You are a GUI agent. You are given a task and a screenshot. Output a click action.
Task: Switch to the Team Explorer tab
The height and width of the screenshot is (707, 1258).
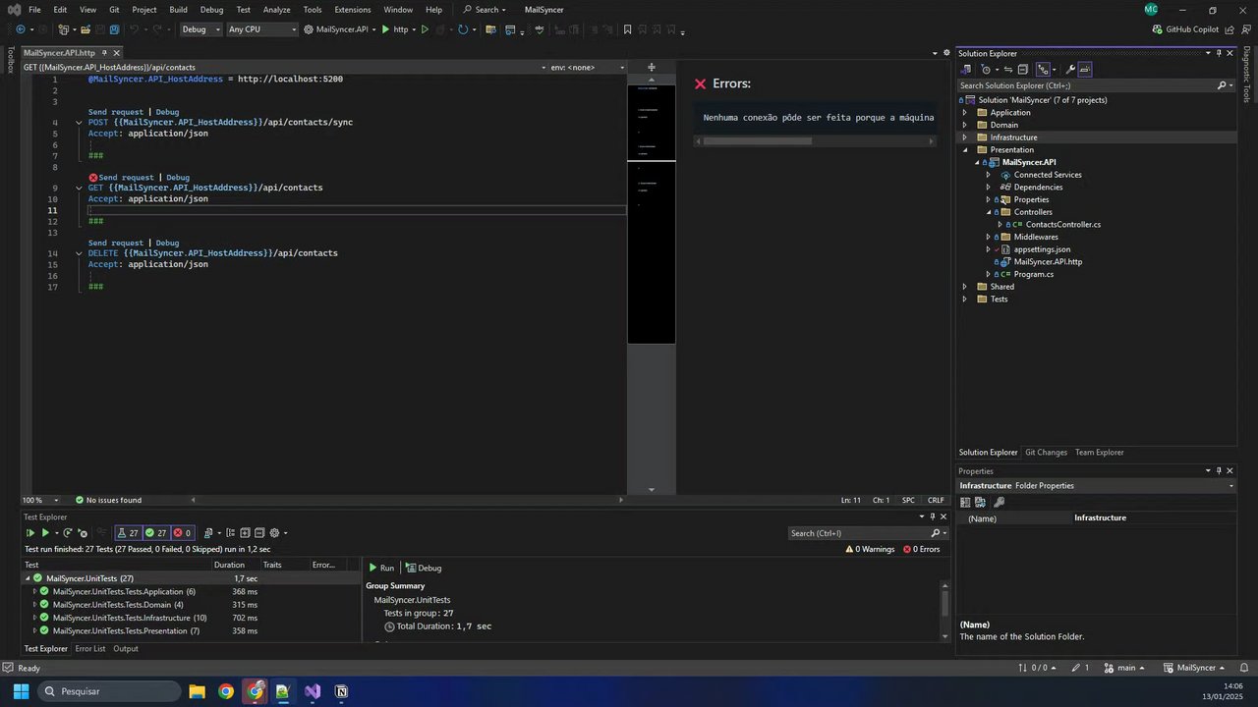[x=1099, y=453]
